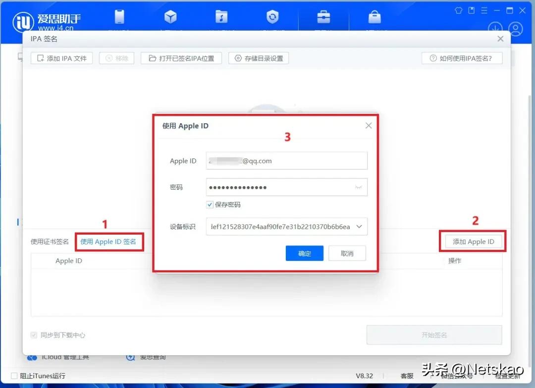Screen dimensions: 535x388
Task: Open the i4 query tool icon
Action: [130, 357]
